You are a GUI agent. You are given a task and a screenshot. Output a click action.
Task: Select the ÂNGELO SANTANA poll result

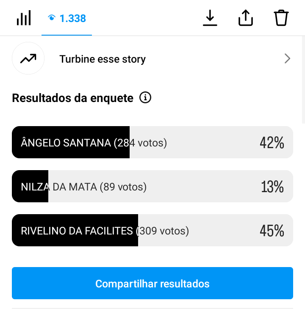coord(66,143)
